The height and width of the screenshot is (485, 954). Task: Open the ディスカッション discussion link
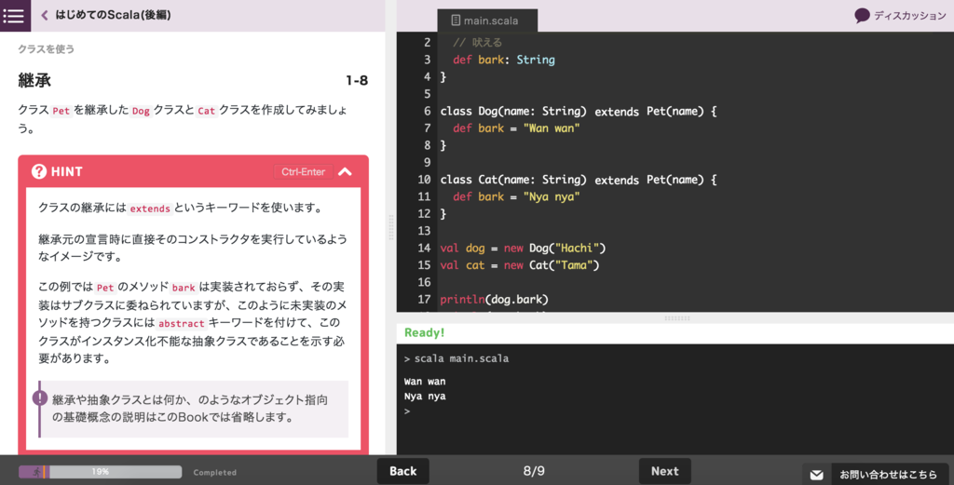[x=909, y=16]
